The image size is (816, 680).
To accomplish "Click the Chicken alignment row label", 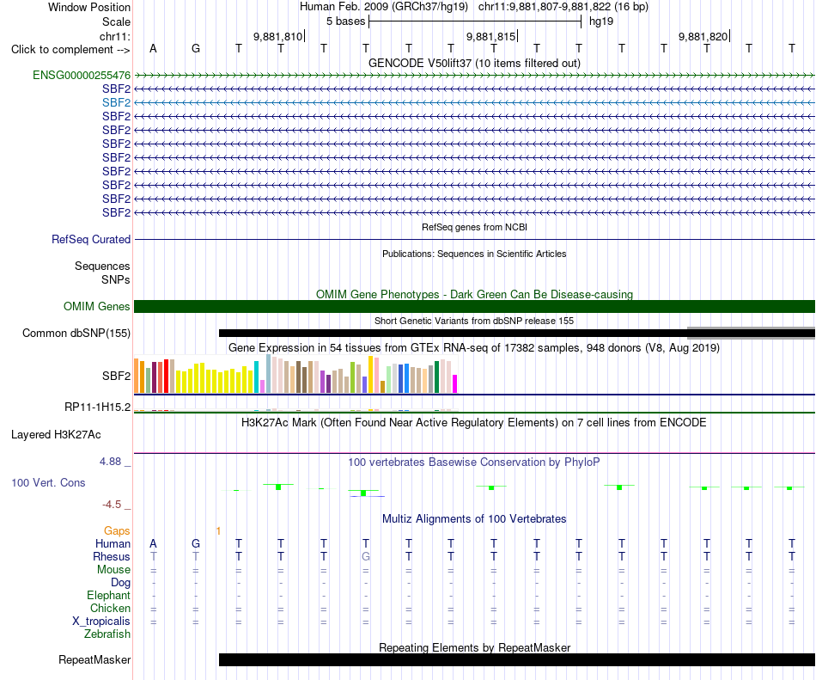I will tap(110, 608).
